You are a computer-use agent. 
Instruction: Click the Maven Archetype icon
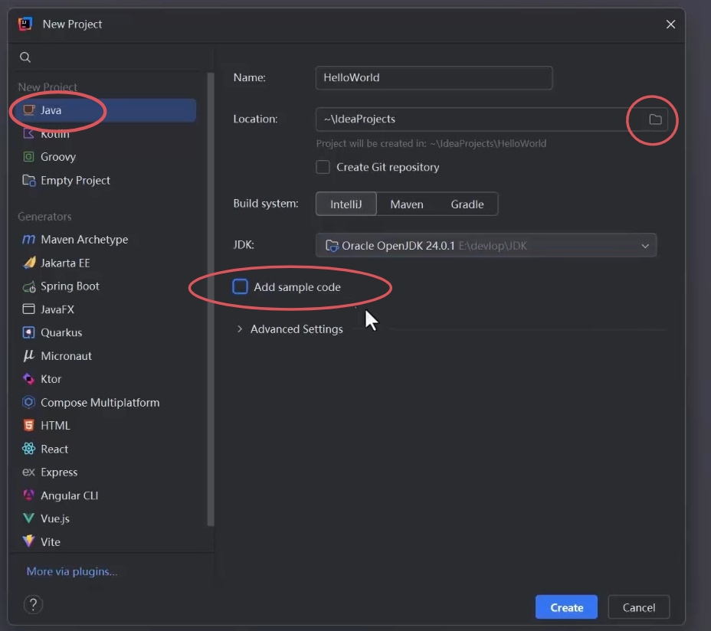28,240
